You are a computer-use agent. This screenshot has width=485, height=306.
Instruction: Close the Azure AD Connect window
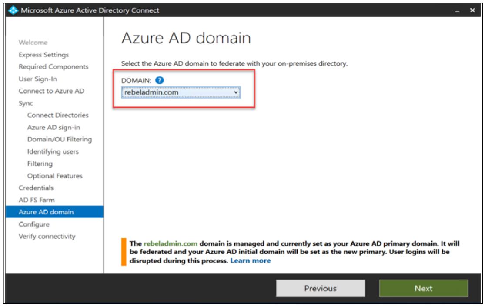pyautogui.click(x=472, y=10)
